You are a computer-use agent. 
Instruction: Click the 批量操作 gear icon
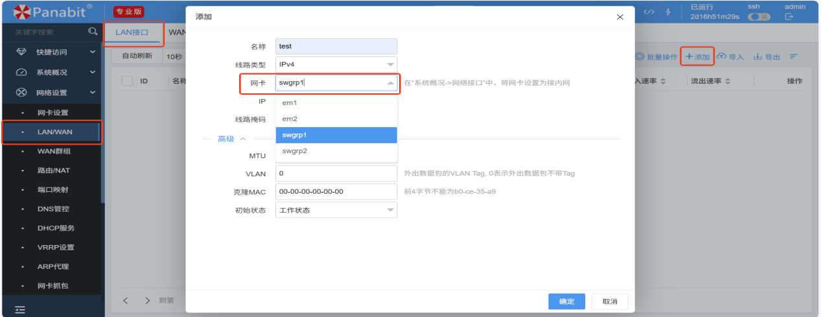click(640, 57)
